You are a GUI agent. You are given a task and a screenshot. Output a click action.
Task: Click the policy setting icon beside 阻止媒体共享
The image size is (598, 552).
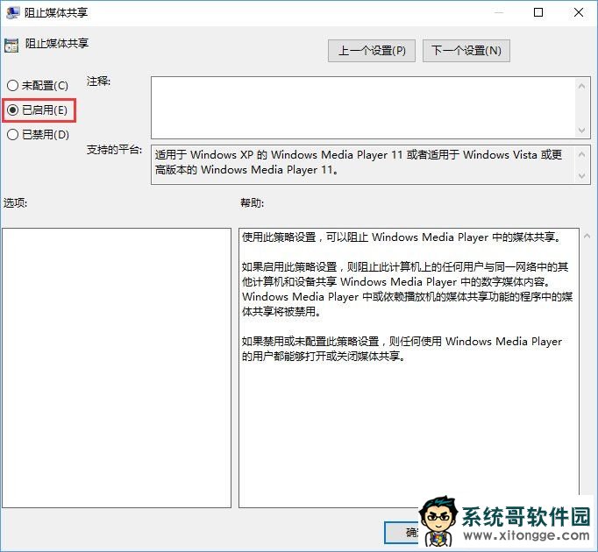point(11,46)
